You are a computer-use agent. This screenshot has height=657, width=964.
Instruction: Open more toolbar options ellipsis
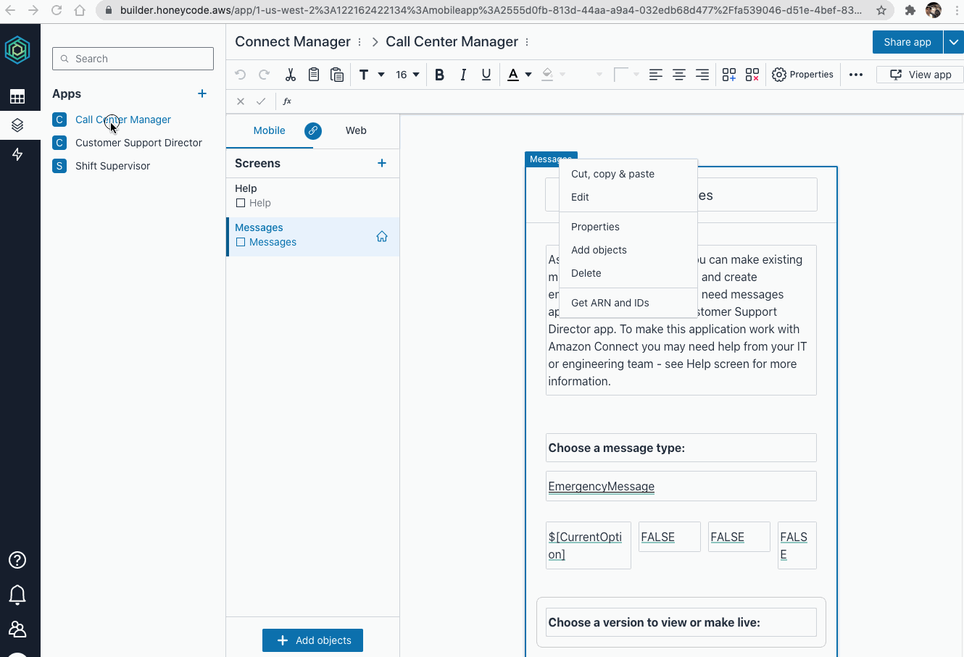[x=856, y=75]
